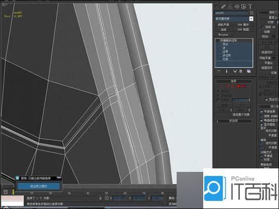This screenshot has width=279, height=209.
Task: Click the Make Planar (平面化) button
Action: pyautogui.click(x=268, y=63)
